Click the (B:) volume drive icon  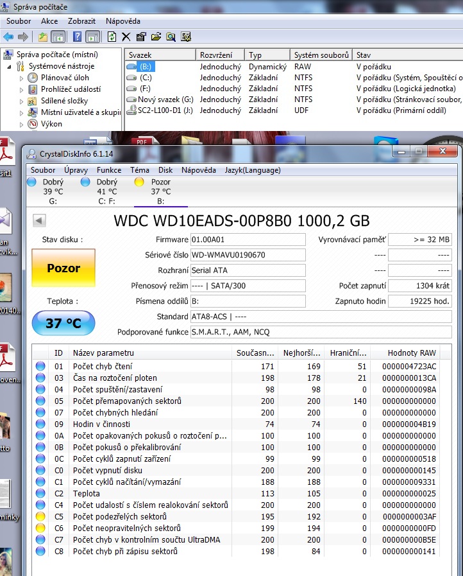tap(131, 67)
